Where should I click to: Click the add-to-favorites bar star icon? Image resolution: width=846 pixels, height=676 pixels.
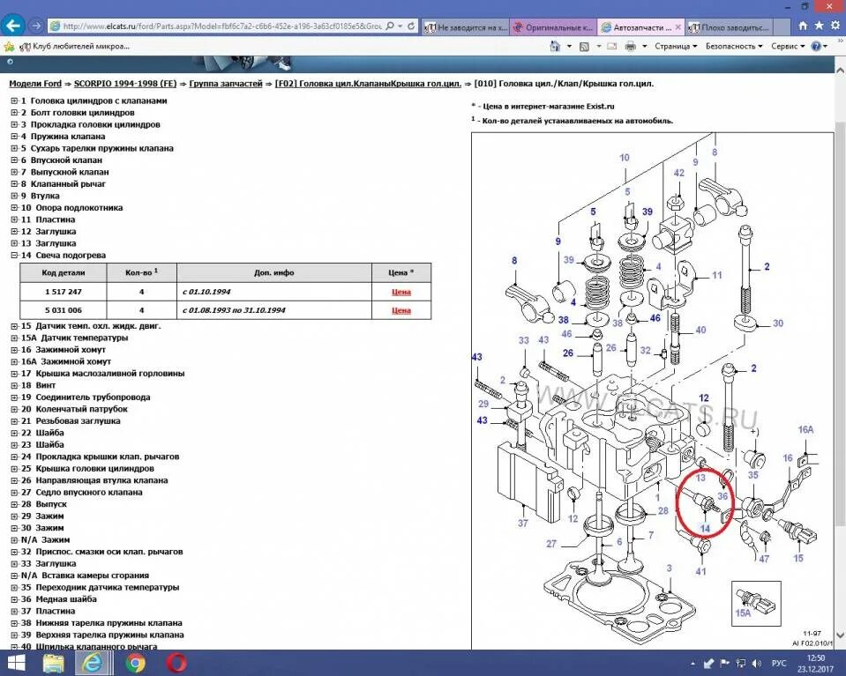pyautogui.click(x=9, y=47)
